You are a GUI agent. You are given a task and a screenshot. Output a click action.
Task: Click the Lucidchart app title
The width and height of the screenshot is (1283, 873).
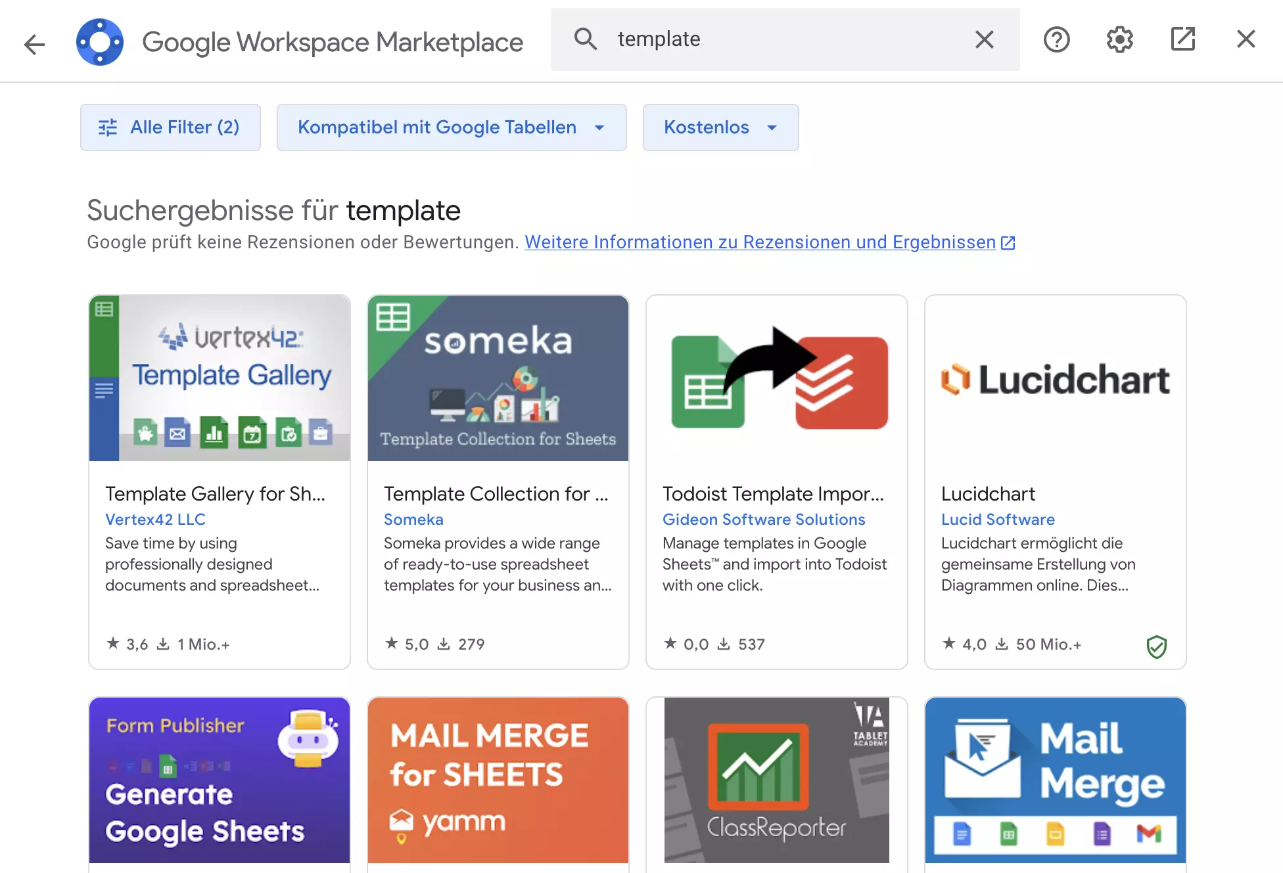988,494
